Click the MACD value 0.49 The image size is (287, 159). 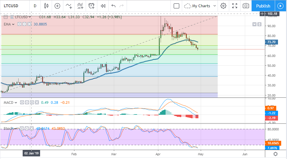[x=45, y=103]
